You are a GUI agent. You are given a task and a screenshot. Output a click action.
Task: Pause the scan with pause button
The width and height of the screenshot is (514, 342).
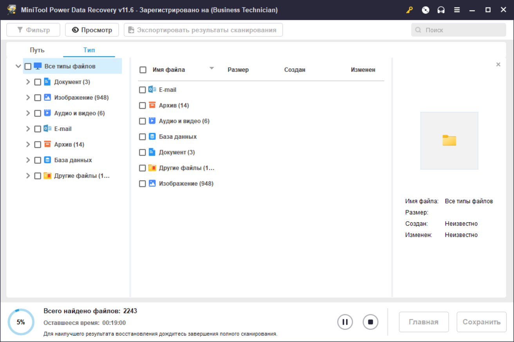point(345,322)
